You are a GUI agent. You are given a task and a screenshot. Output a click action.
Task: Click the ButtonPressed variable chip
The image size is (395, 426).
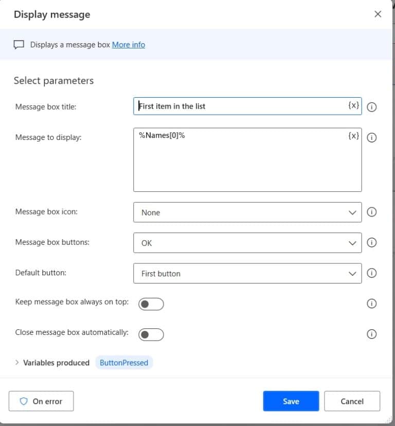coord(124,363)
